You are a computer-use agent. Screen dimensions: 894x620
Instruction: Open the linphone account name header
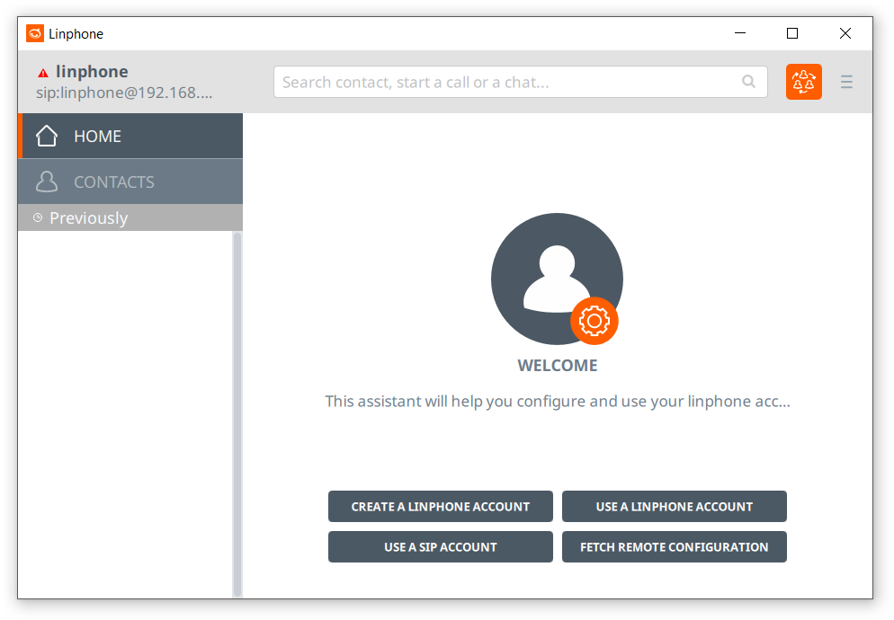tap(92, 72)
